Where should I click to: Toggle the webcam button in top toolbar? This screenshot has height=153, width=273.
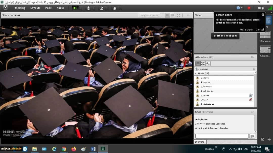(102, 8)
